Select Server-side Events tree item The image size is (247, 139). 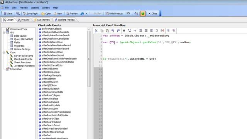24,56
